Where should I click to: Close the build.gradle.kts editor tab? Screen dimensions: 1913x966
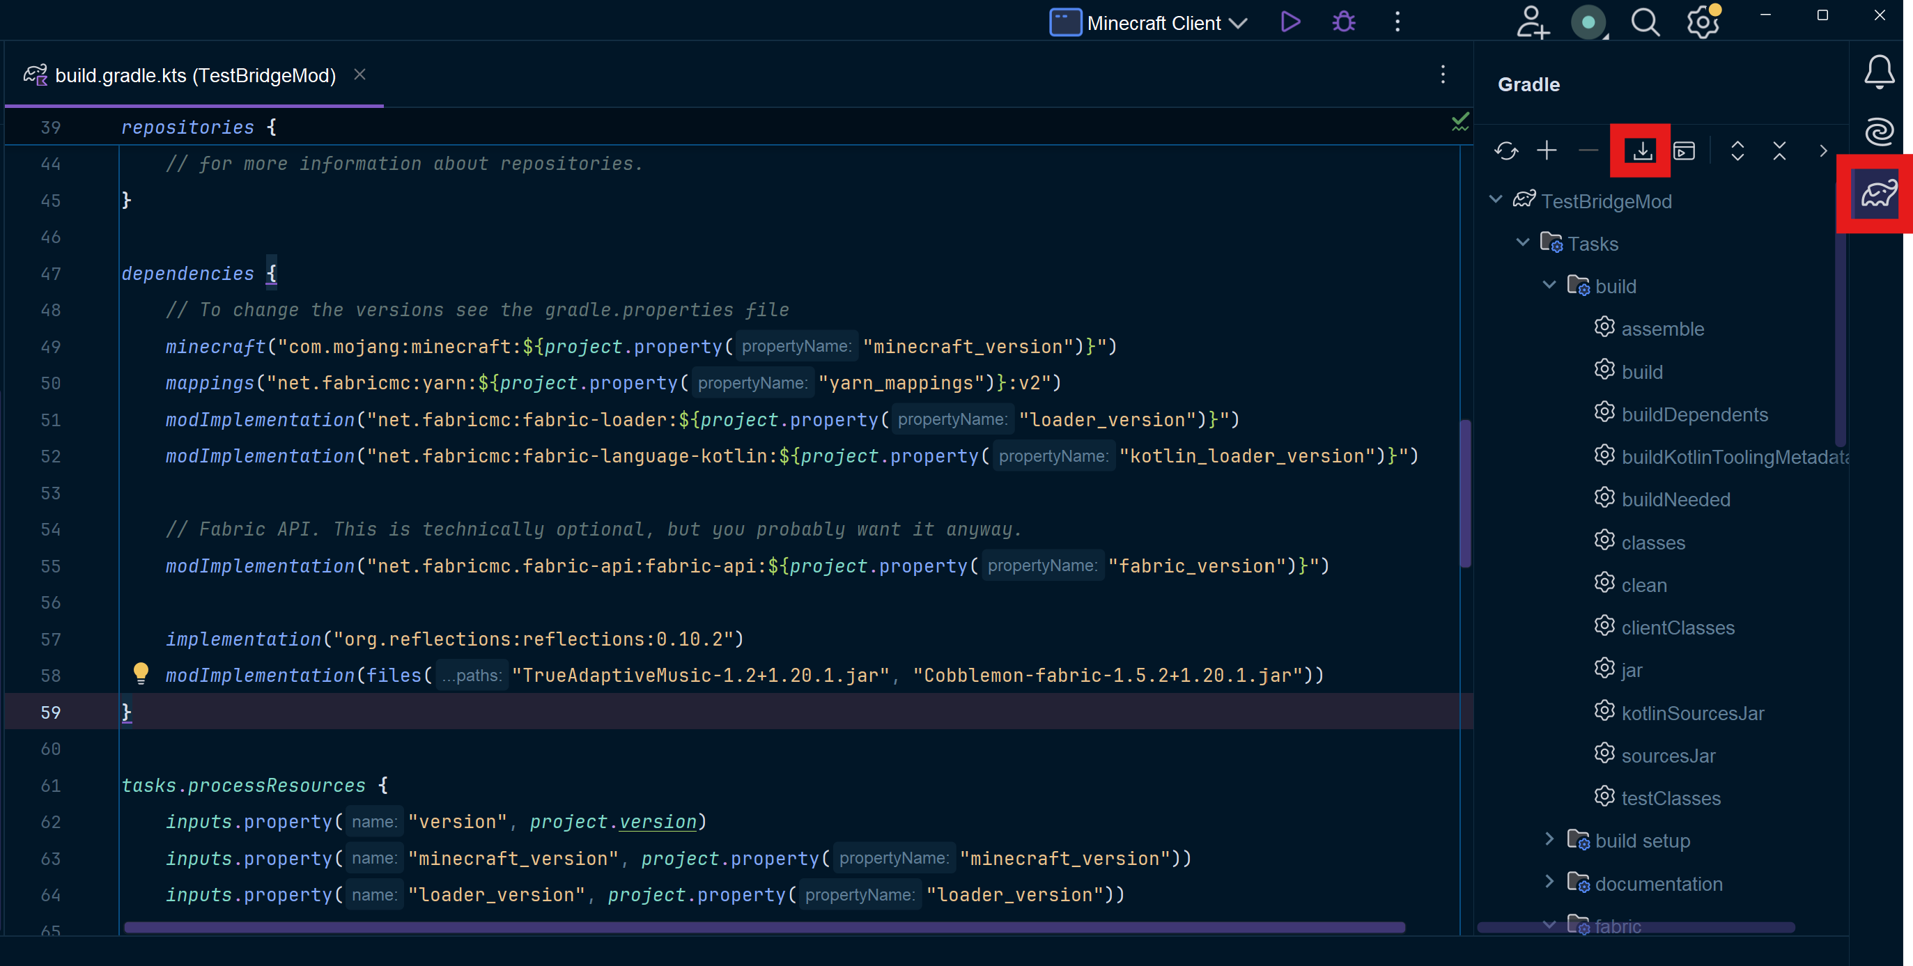pos(359,75)
